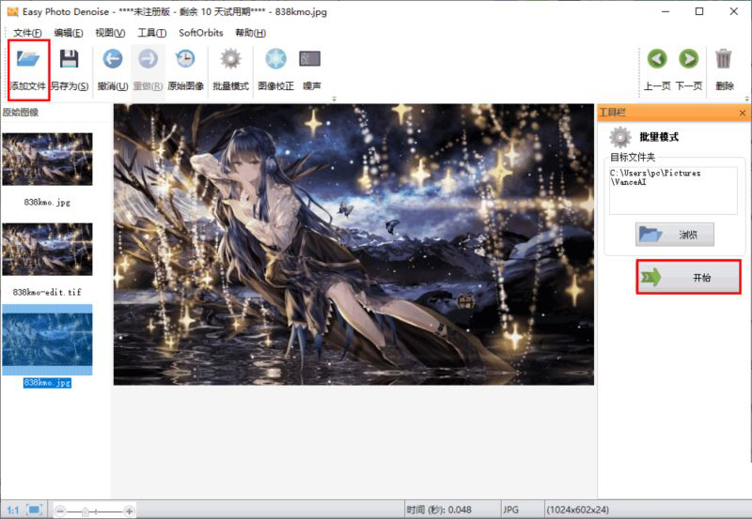Click the Add File (添加文件) toolbar icon
Image resolution: width=752 pixels, height=519 pixels.
[x=28, y=59]
